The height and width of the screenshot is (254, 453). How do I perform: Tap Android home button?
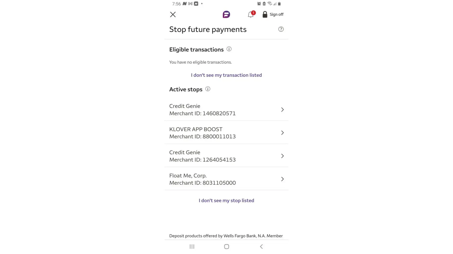click(227, 247)
